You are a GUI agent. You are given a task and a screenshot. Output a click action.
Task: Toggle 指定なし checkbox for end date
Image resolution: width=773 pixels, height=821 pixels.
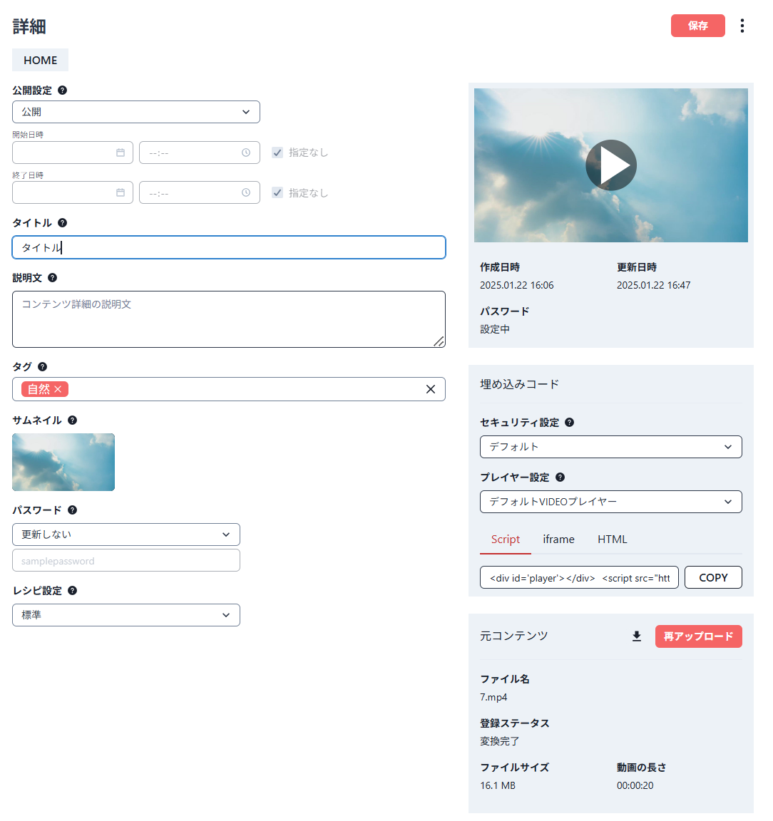tap(277, 193)
